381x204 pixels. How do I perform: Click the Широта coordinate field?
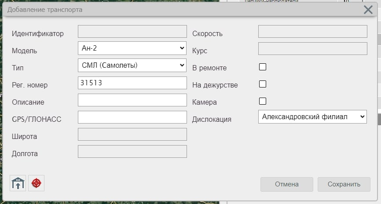click(132, 134)
